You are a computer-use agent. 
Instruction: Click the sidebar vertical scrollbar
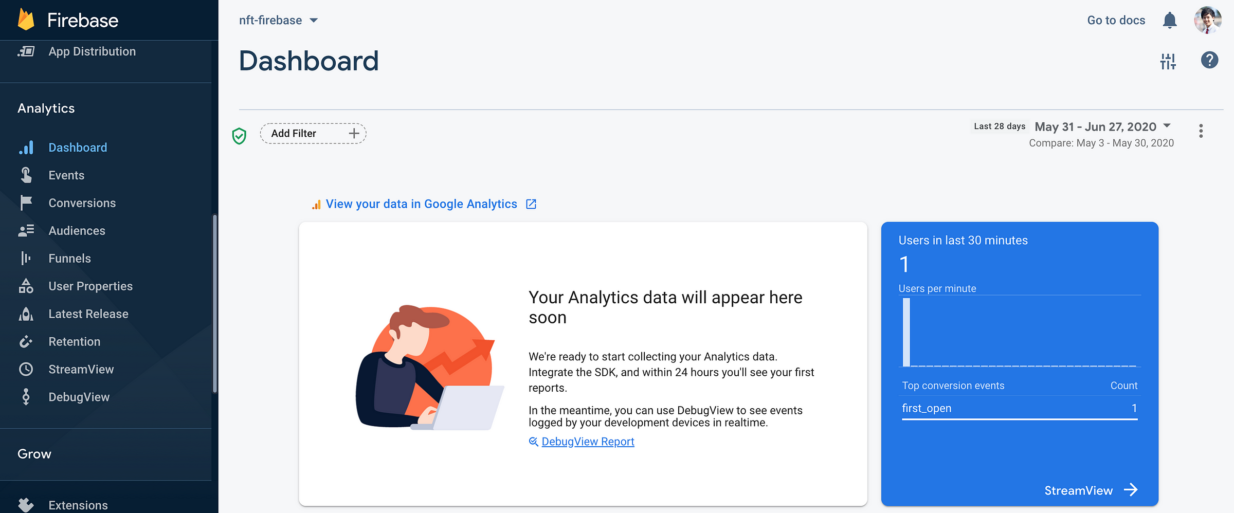click(215, 303)
